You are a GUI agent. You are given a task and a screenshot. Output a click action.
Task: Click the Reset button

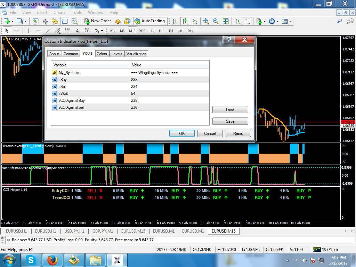(238, 133)
